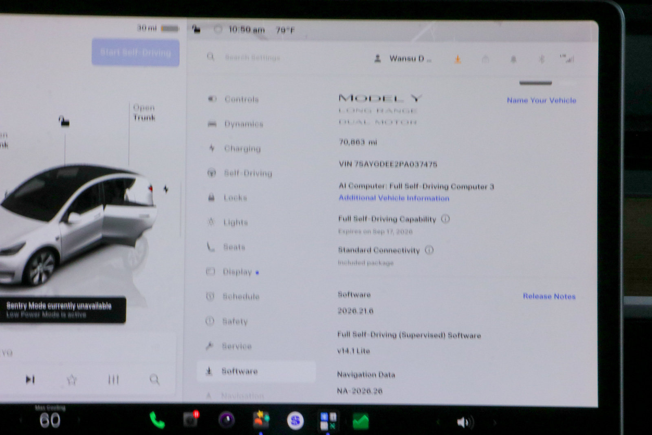
Task: Tap the lock icon above the car
Action: tap(64, 121)
